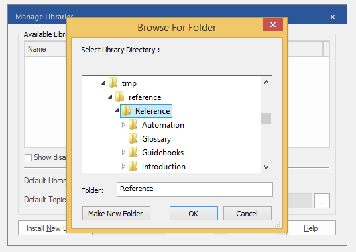Collapse the lowercase reference tree node
This screenshot has width=356, height=252.
[110, 97]
